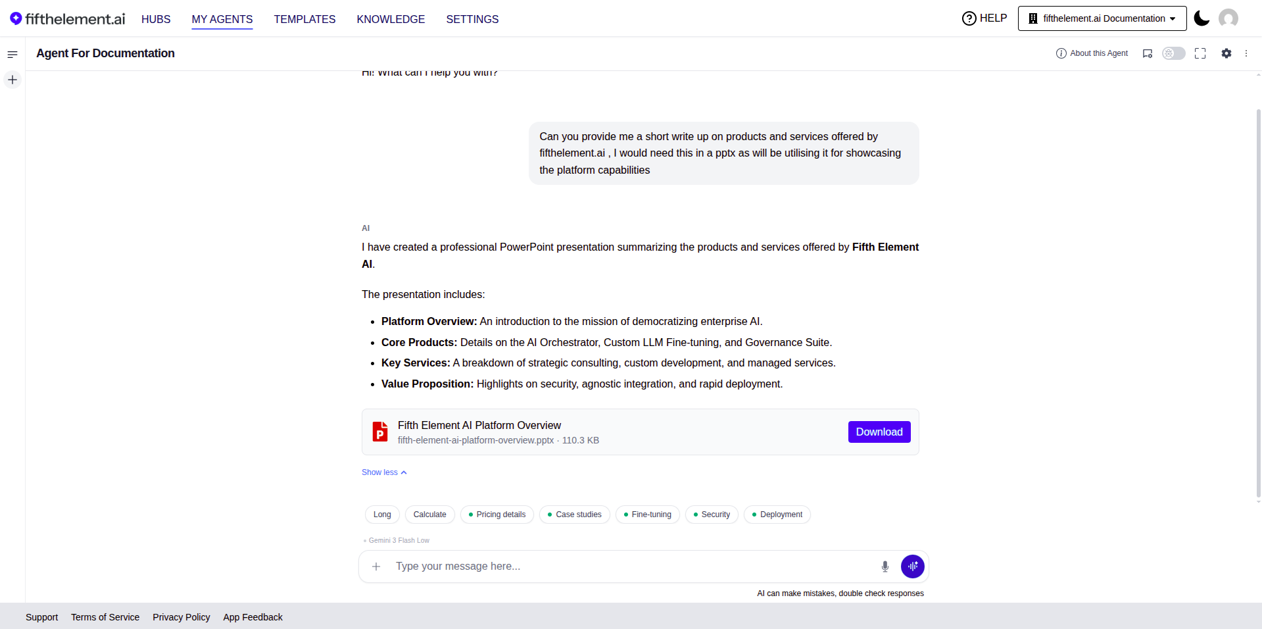Download the Fifth Element AI pptx

point(879,432)
